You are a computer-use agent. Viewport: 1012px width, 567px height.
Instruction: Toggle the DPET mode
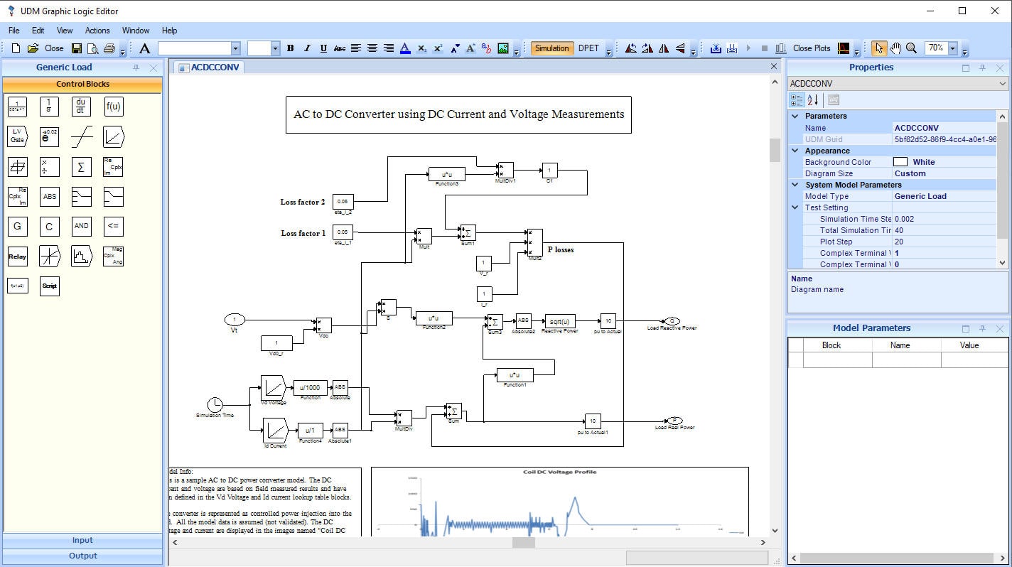588,48
